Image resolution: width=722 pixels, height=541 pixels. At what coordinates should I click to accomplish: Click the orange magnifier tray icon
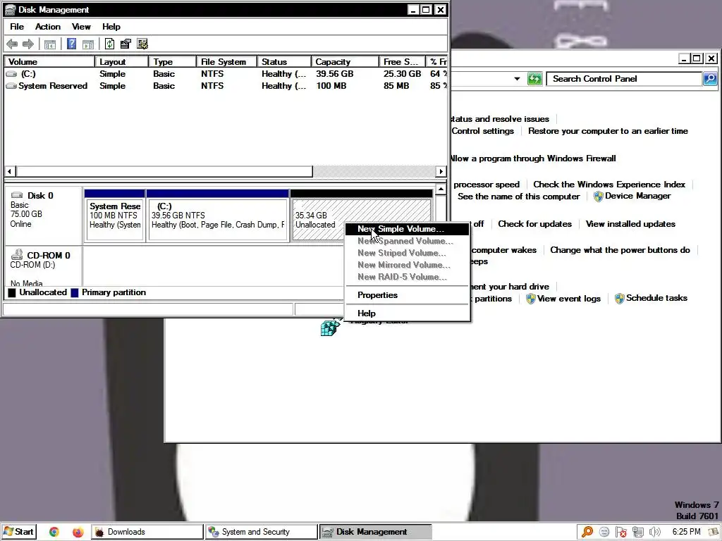(587, 532)
